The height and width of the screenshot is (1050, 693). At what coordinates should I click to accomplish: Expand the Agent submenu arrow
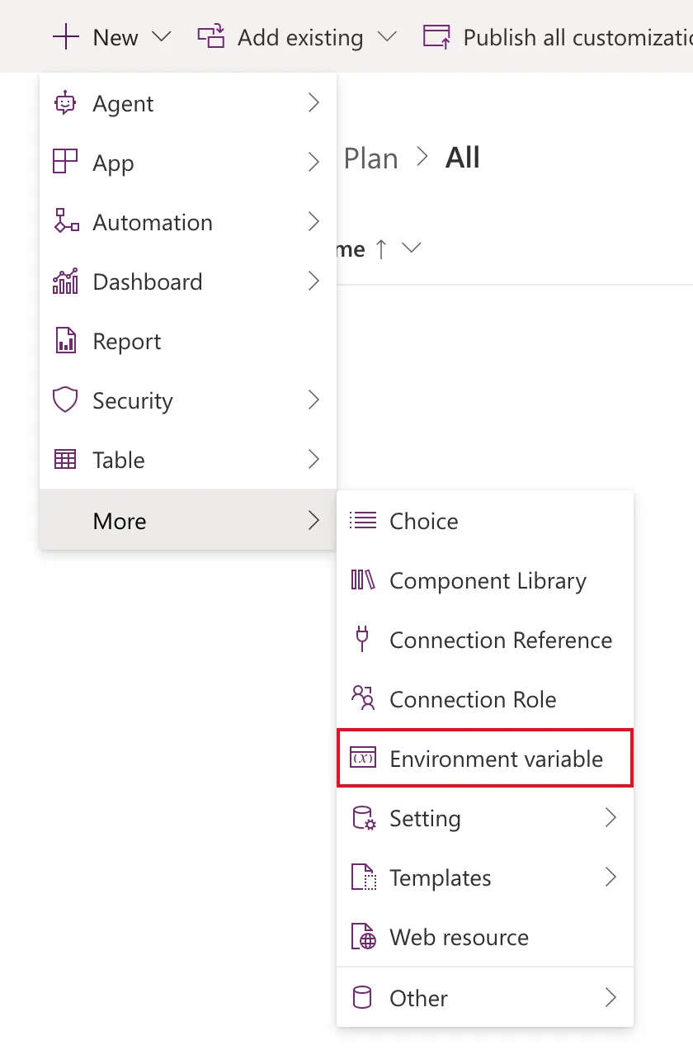[313, 103]
